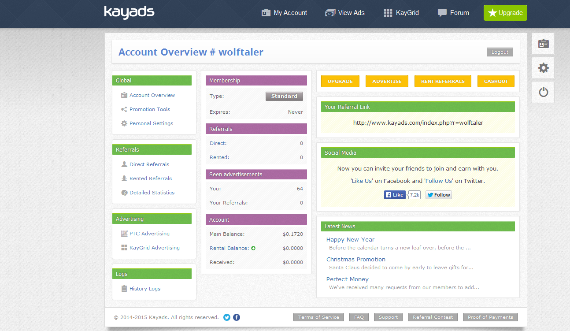This screenshot has width=570, height=331.
Task: Open KayGrid Advertising
Action: click(x=155, y=248)
